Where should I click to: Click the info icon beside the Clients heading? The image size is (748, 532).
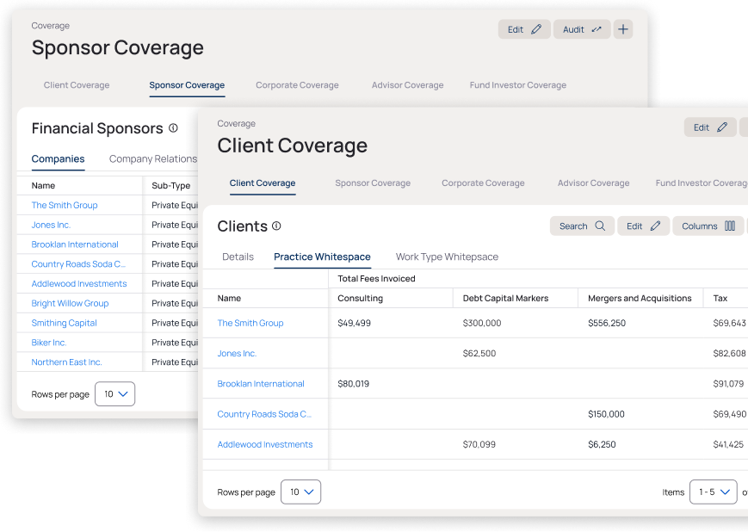[275, 226]
